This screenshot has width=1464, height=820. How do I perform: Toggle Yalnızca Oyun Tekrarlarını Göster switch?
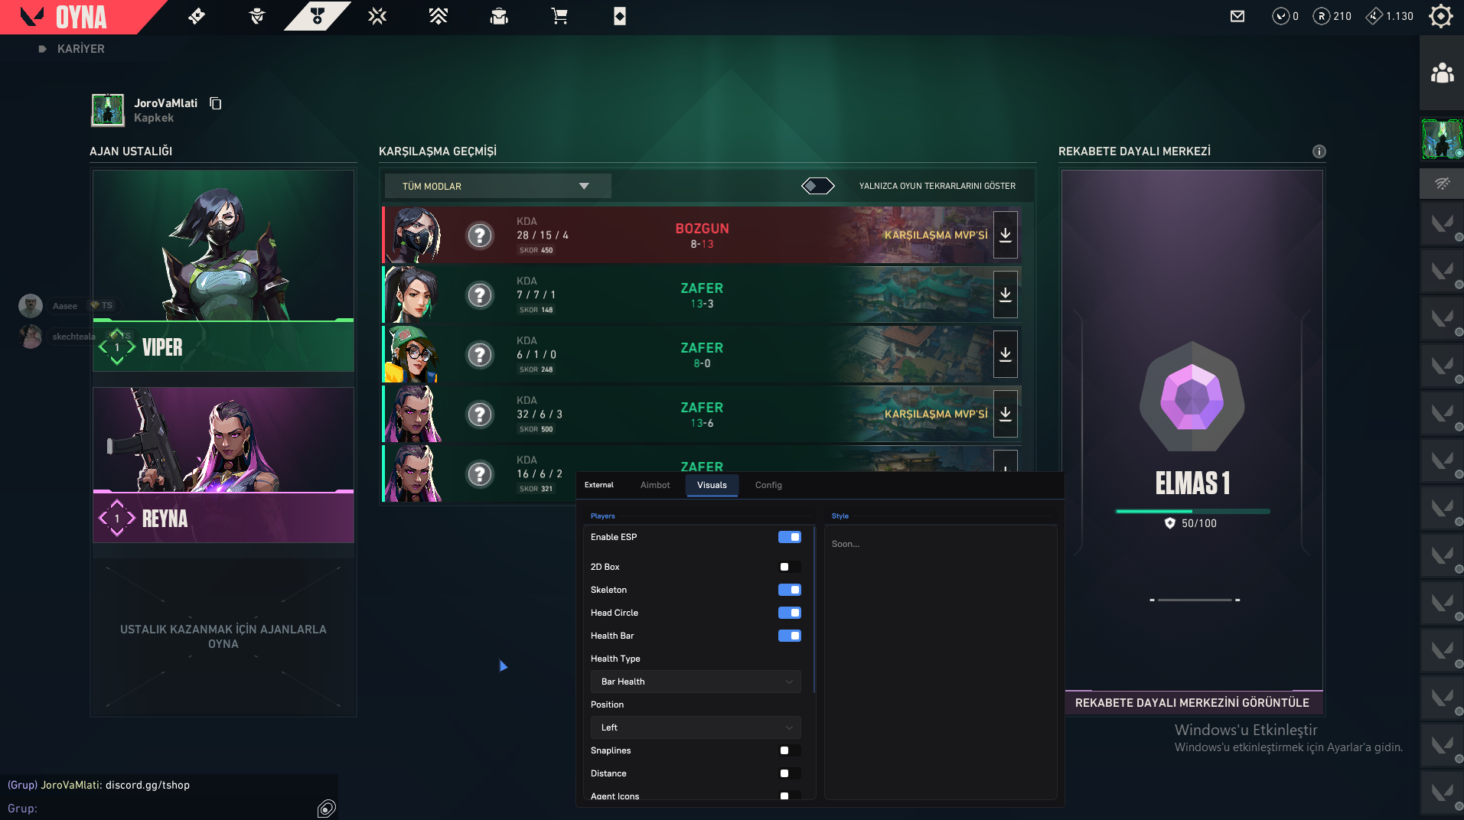(x=817, y=186)
